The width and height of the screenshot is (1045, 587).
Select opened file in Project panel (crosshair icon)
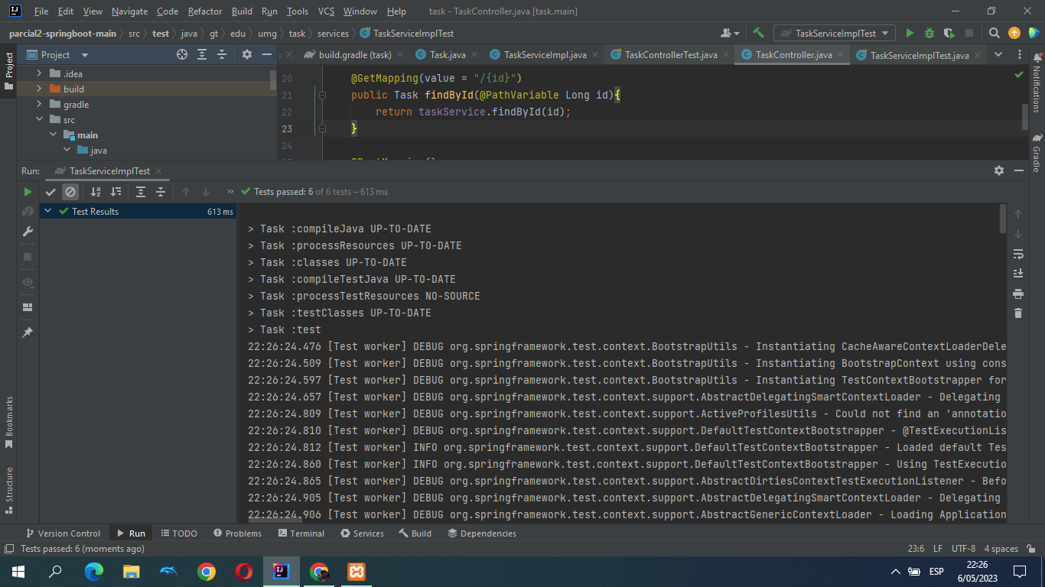point(182,54)
